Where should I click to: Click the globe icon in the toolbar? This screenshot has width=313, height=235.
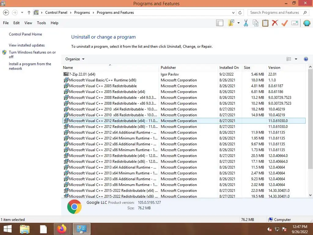(307, 23)
